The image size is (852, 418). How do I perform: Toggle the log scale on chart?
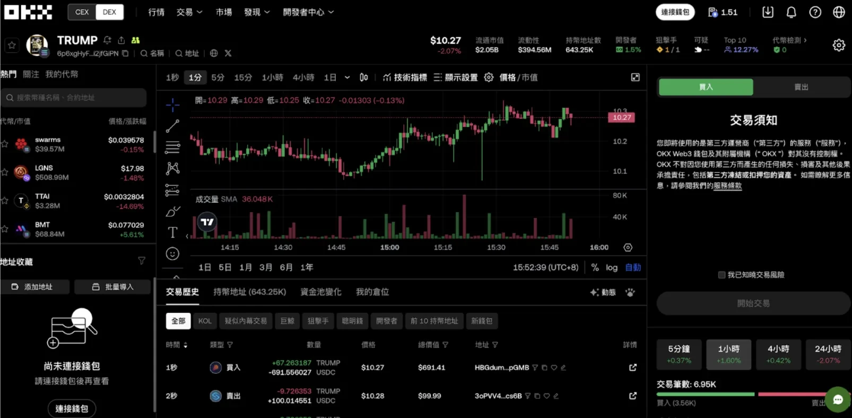pyautogui.click(x=612, y=268)
